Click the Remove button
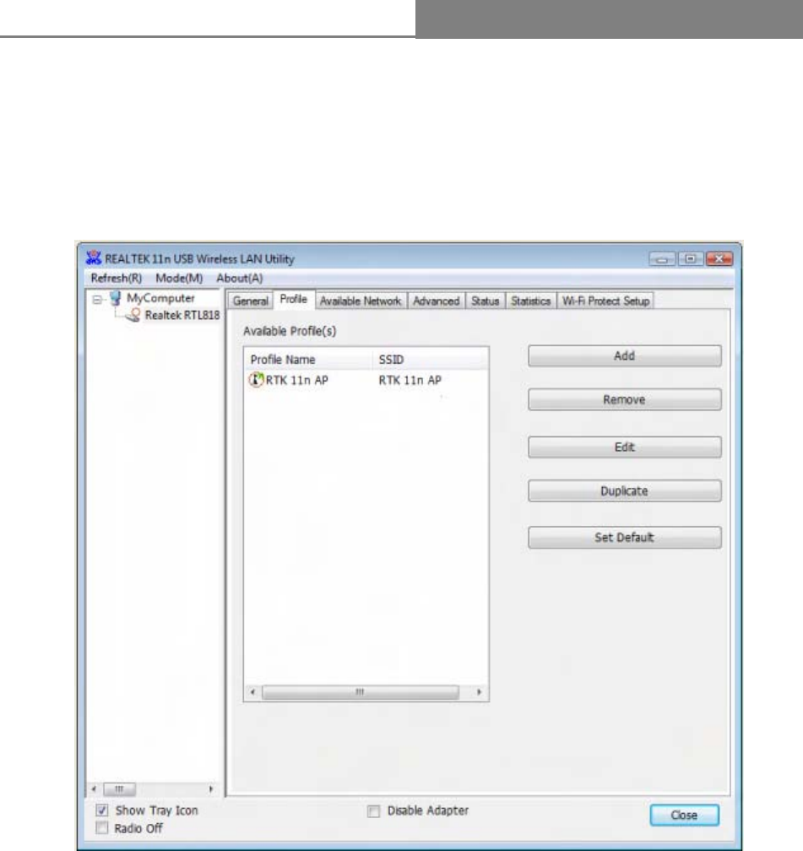The image size is (803, 851). (624, 399)
